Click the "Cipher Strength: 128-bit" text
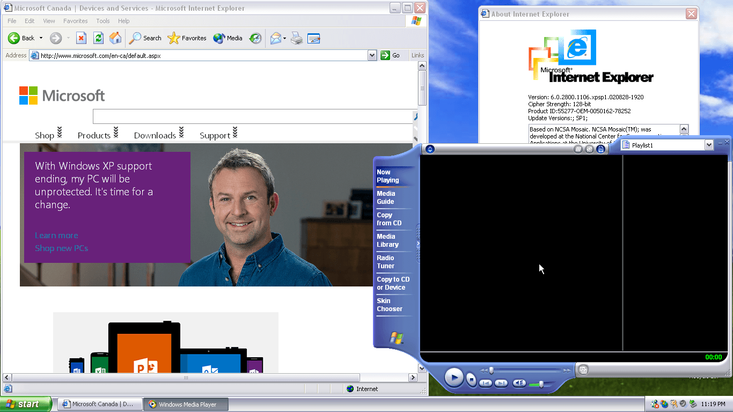Screen dimensions: 733x412 tap(560, 104)
